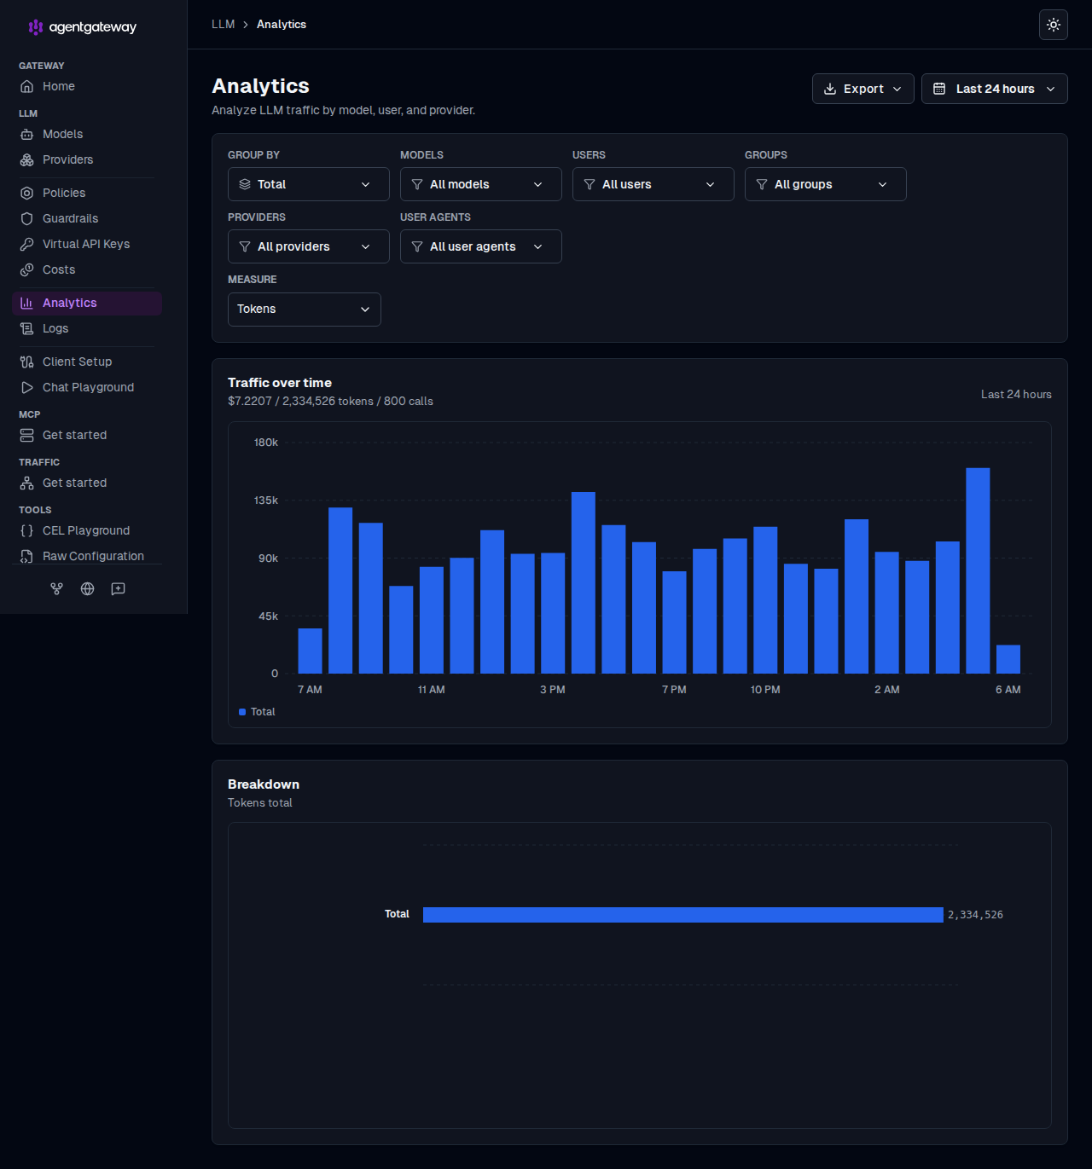The width and height of the screenshot is (1092, 1169).
Task: Click the Providers cubes icon
Action: click(x=26, y=159)
